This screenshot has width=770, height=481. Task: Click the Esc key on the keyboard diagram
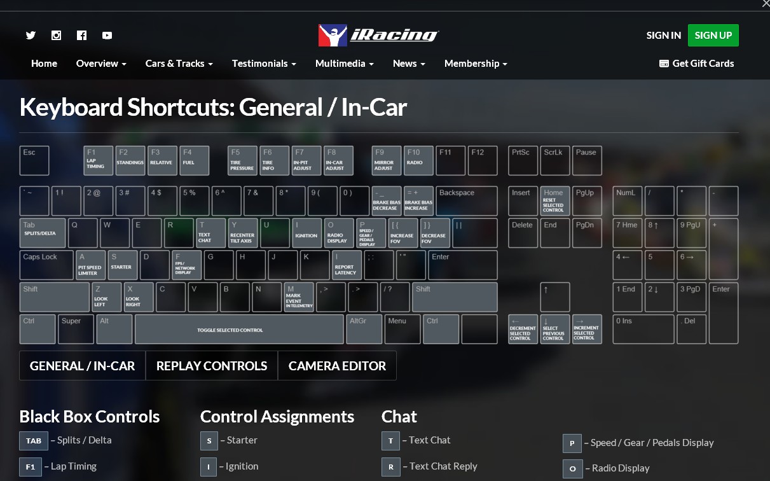(x=34, y=161)
